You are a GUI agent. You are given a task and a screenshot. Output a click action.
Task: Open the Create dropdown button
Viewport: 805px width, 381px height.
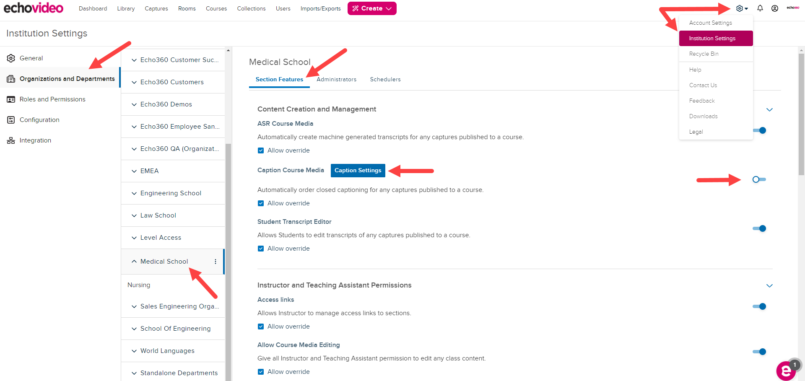pyautogui.click(x=372, y=8)
